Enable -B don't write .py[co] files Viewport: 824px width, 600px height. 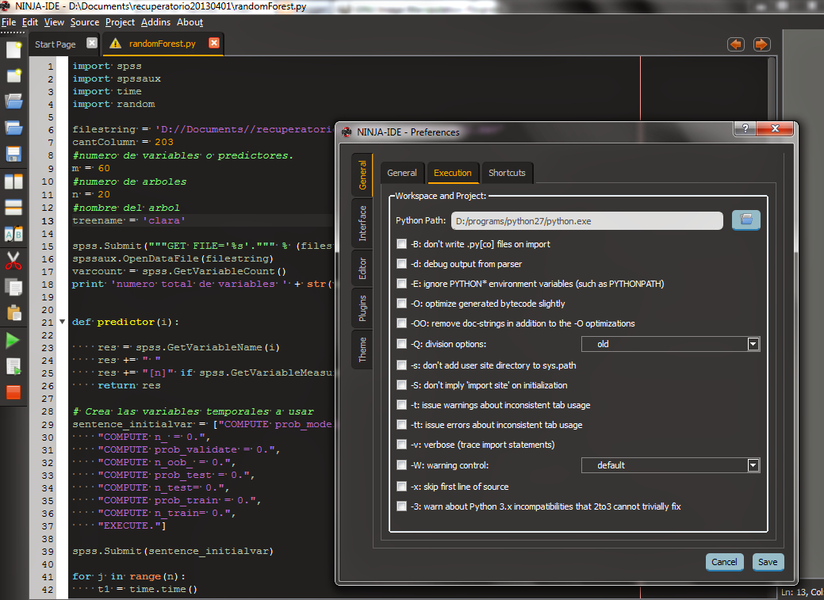click(401, 244)
